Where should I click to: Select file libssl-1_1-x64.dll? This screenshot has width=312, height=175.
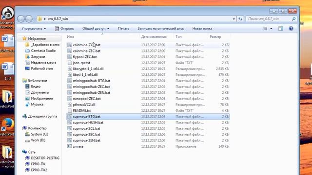[x=85, y=75]
